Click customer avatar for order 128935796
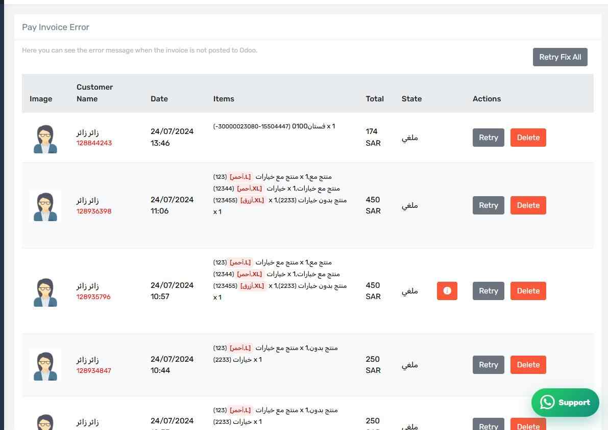The width and height of the screenshot is (608, 430). tap(45, 292)
